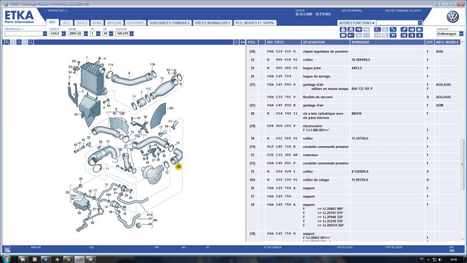Switch to the AUTOPART tab
The width and height of the screenshot is (467, 263).
coord(135,23)
